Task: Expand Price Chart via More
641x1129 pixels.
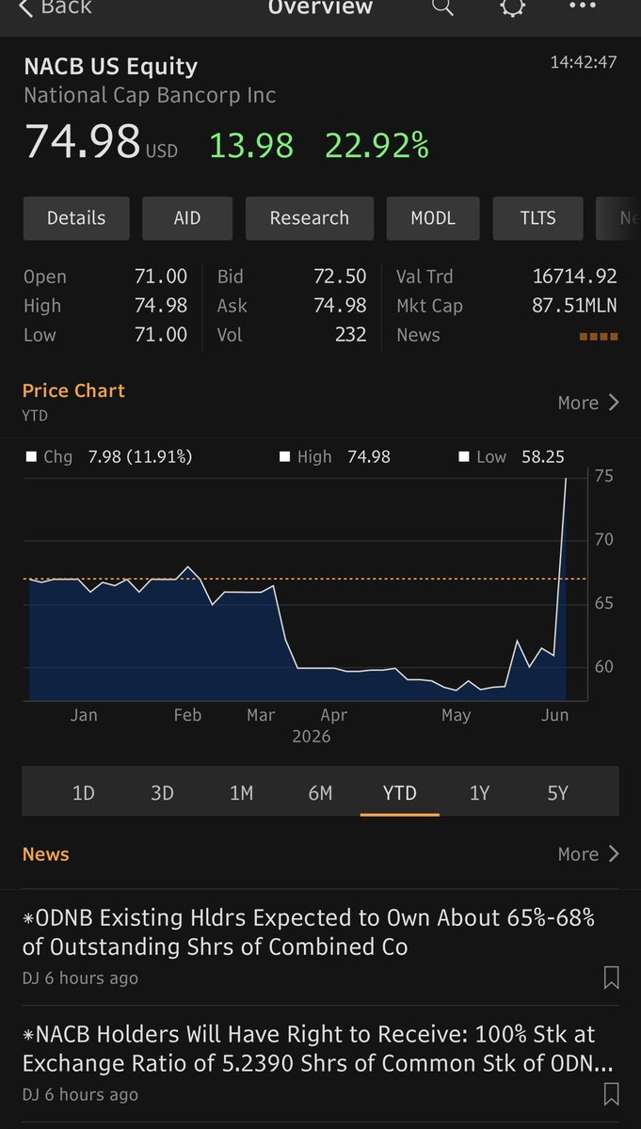Action: point(588,403)
